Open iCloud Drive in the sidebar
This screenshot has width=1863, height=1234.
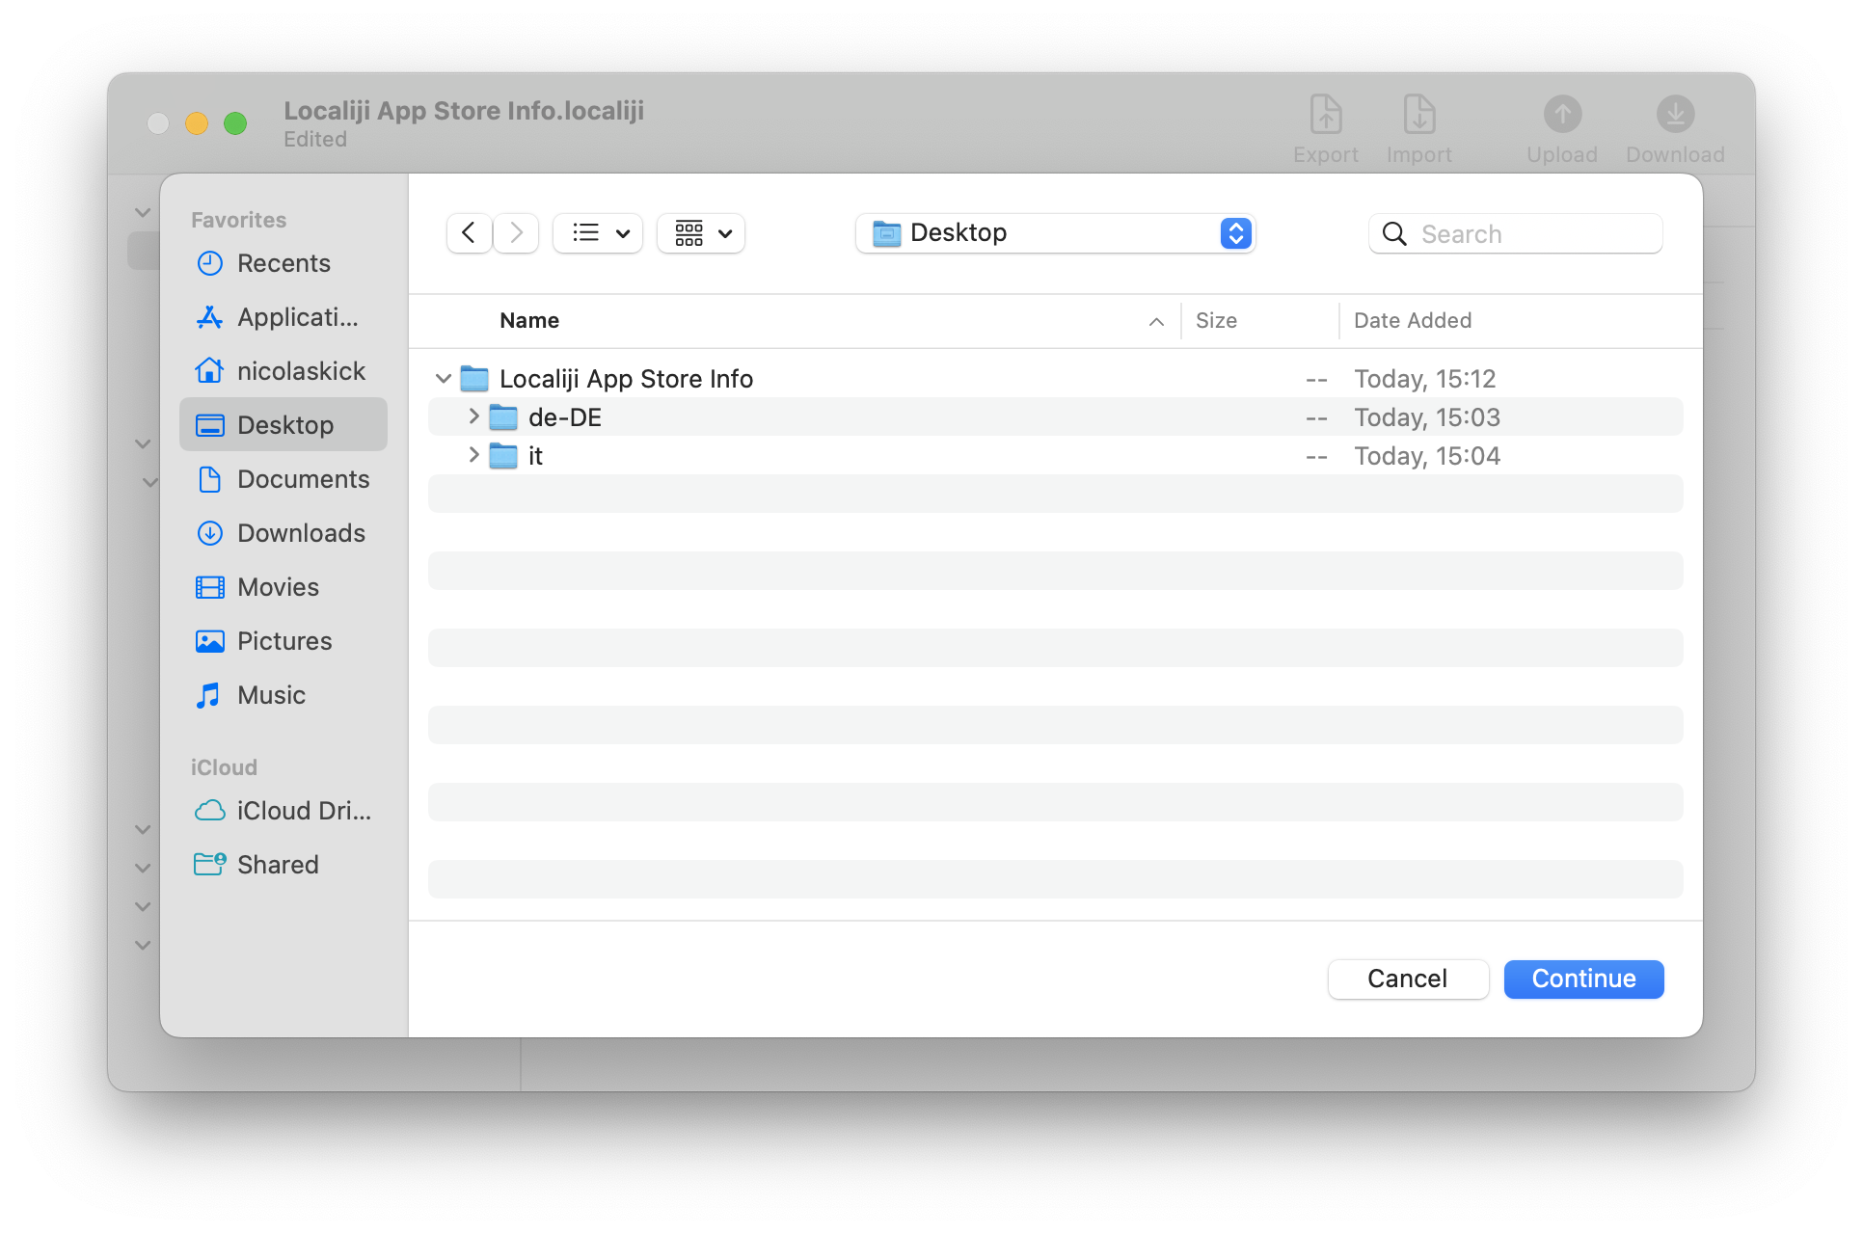[x=283, y=811]
